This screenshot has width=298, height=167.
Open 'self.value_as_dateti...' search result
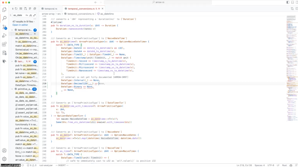coord(27,140)
